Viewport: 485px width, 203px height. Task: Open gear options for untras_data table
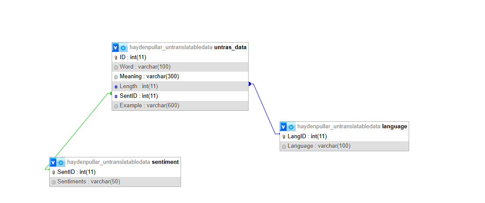[x=123, y=48]
